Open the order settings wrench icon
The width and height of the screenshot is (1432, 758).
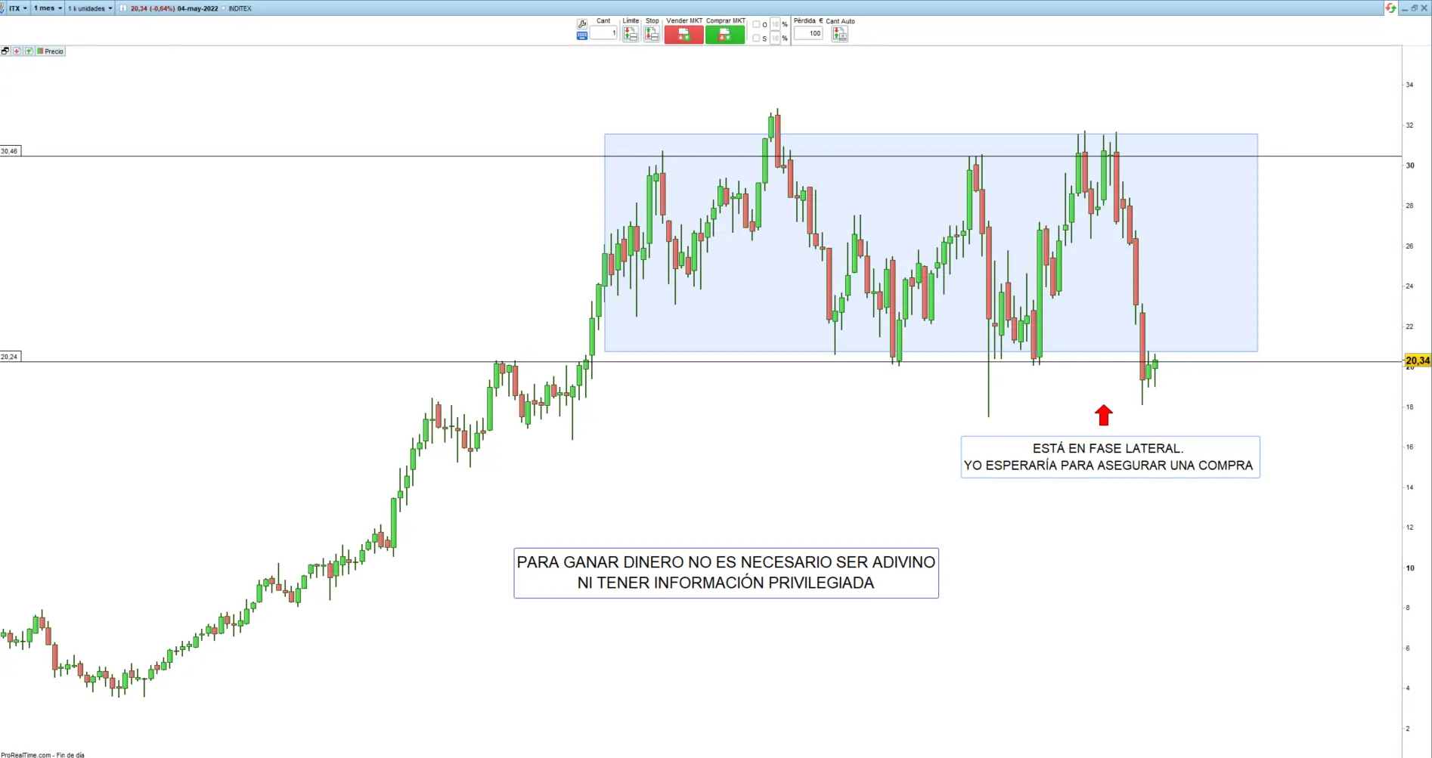point(582,23)
